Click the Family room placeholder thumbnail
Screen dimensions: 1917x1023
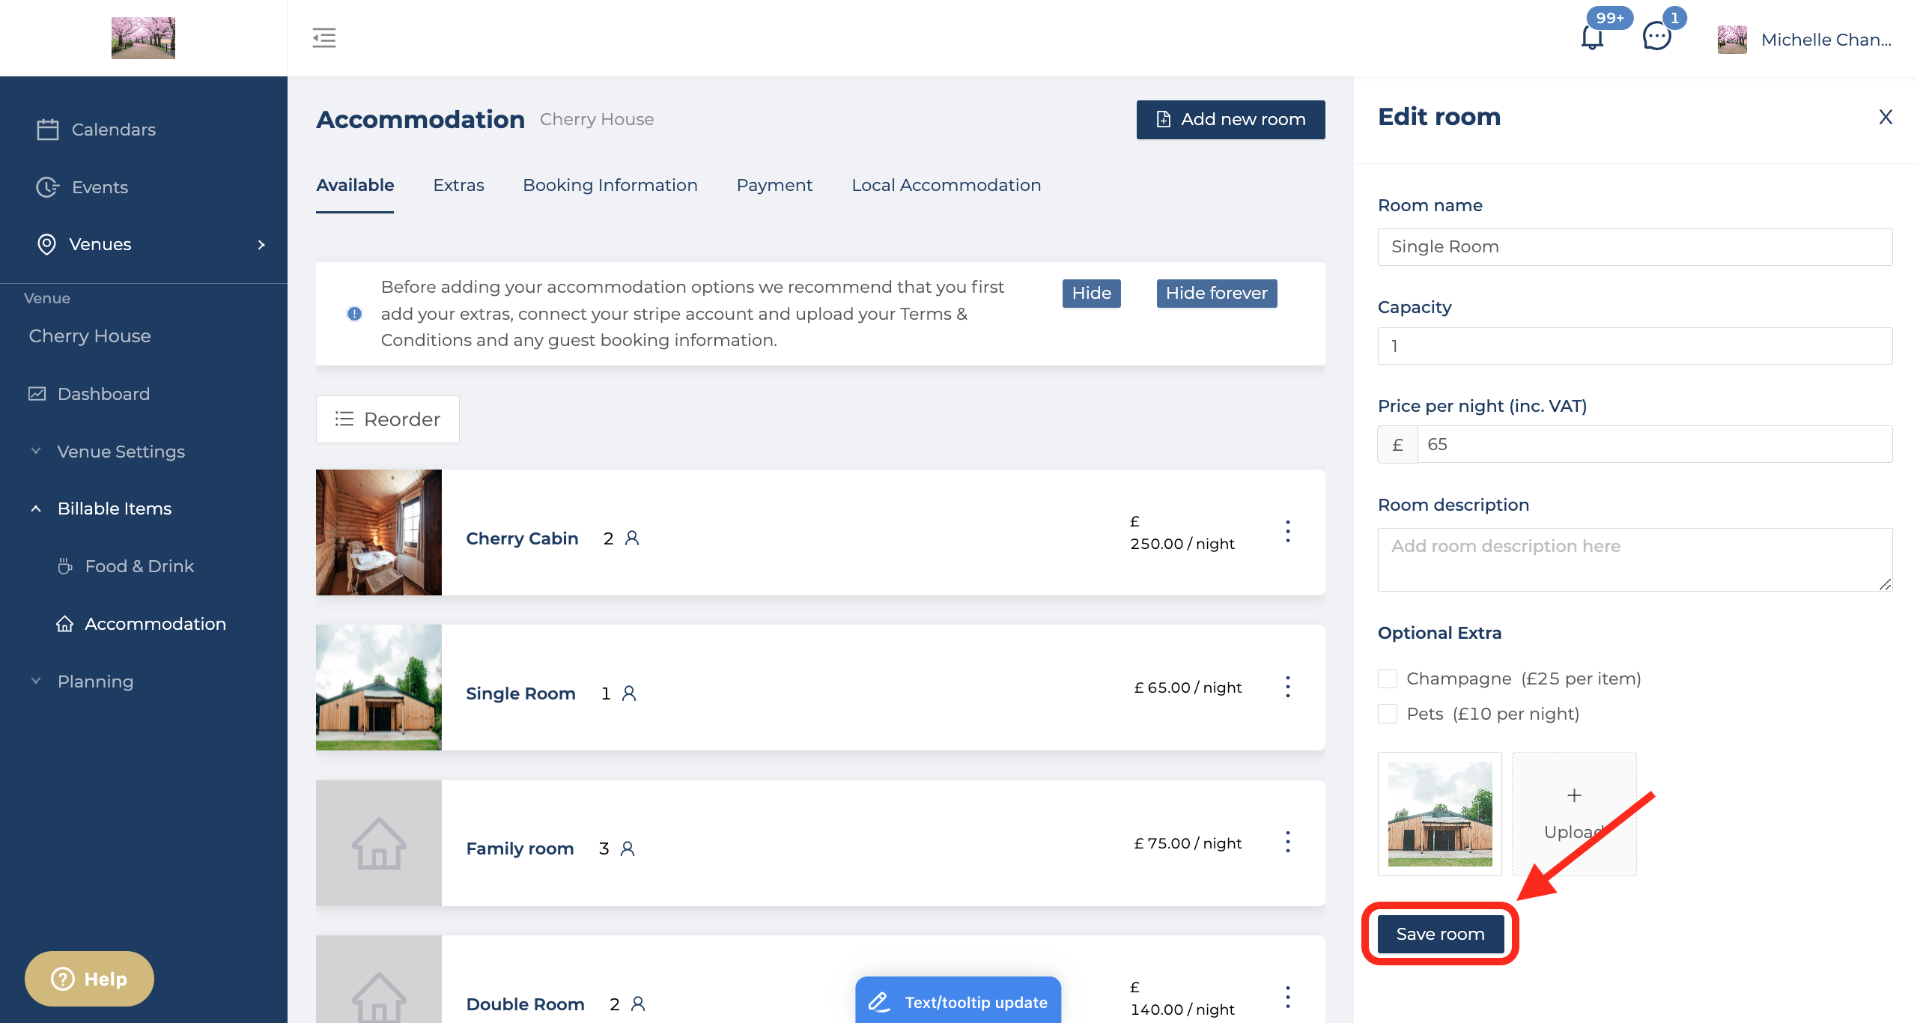(x=379, y=843)
